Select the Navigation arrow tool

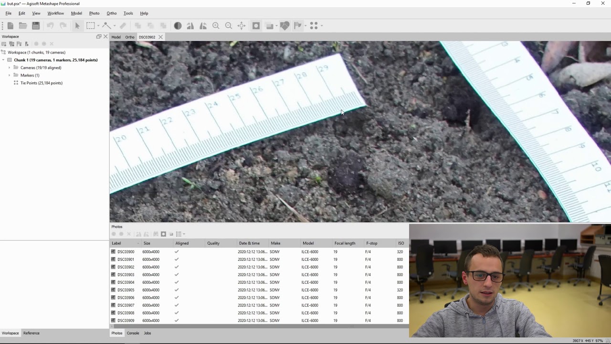tap(77, 26)
